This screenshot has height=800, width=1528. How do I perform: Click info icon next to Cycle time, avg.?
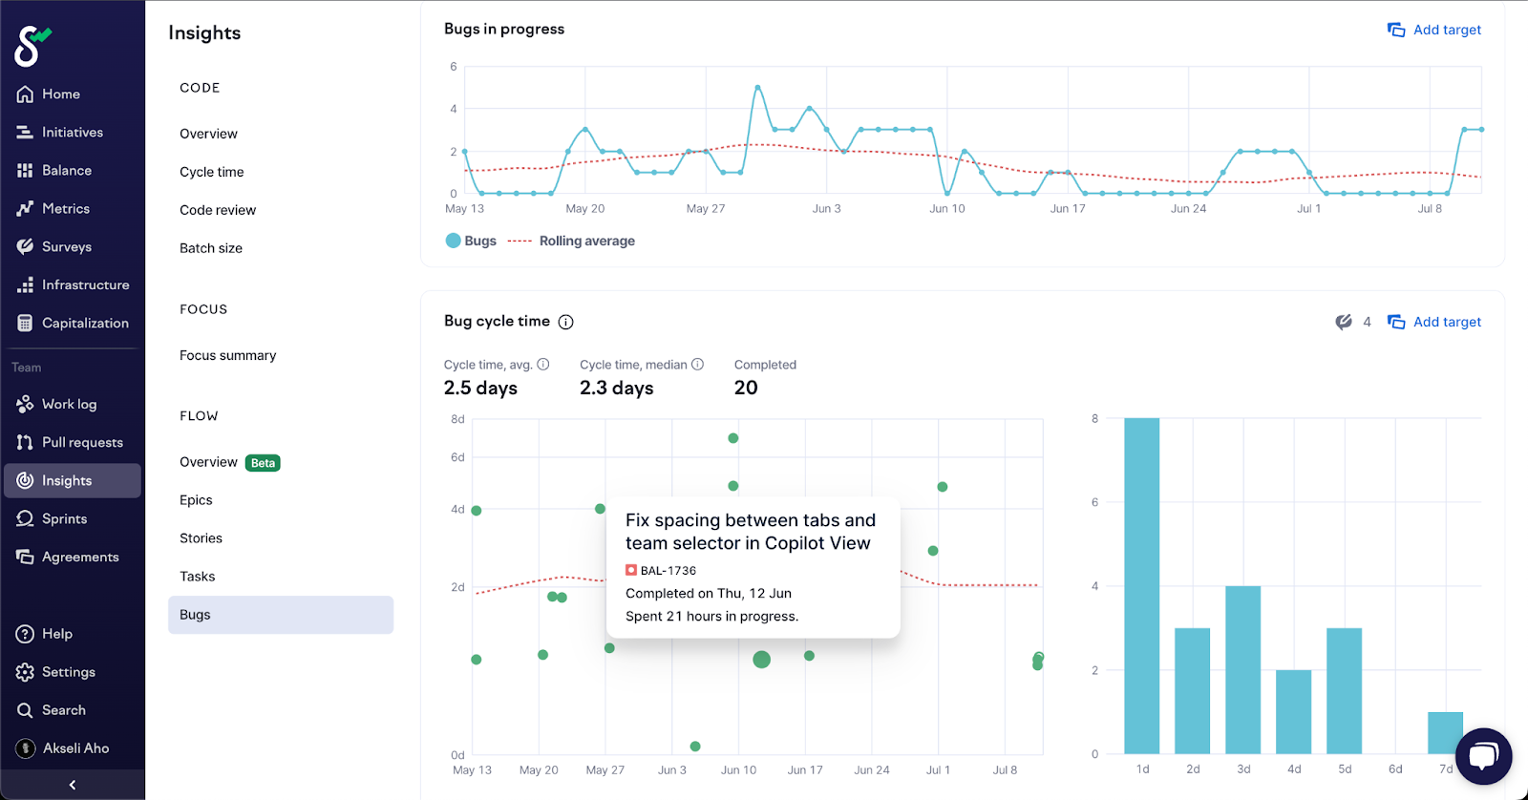(543, 365)
